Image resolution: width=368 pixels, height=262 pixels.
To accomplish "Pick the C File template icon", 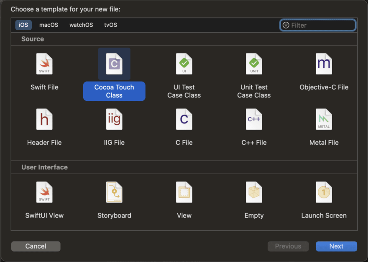I will 184,119.
